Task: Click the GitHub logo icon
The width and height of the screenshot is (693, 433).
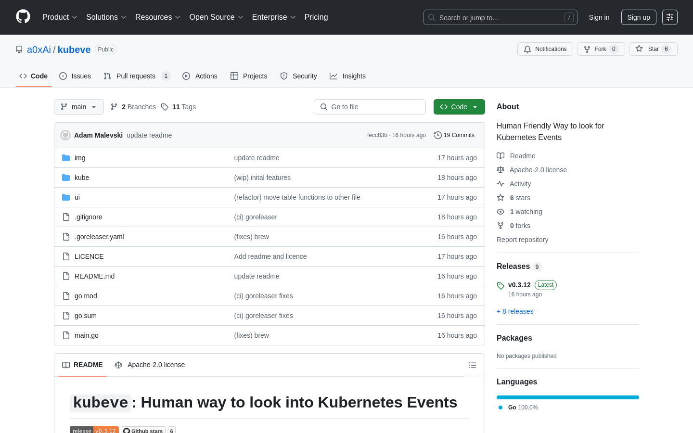Action: click(x=23, y=17)
